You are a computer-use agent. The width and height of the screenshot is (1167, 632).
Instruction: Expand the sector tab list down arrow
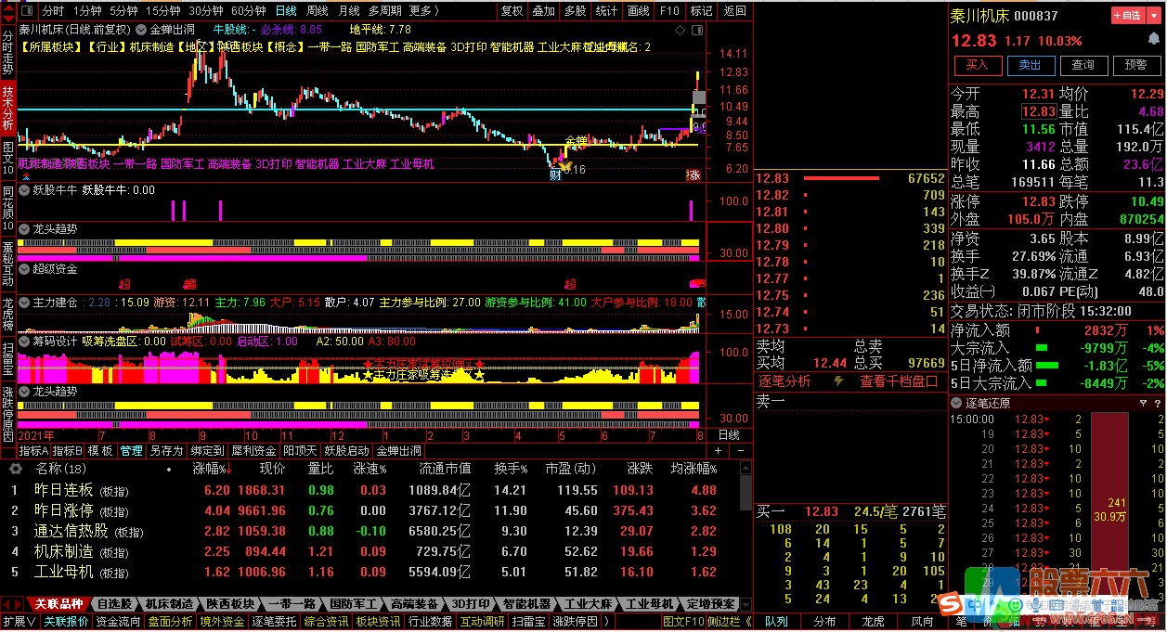tap(744, 604)
